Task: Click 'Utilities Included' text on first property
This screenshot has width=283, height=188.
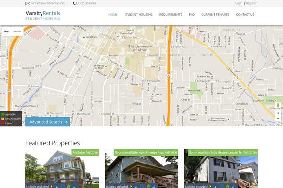Action: coord(37,187)
